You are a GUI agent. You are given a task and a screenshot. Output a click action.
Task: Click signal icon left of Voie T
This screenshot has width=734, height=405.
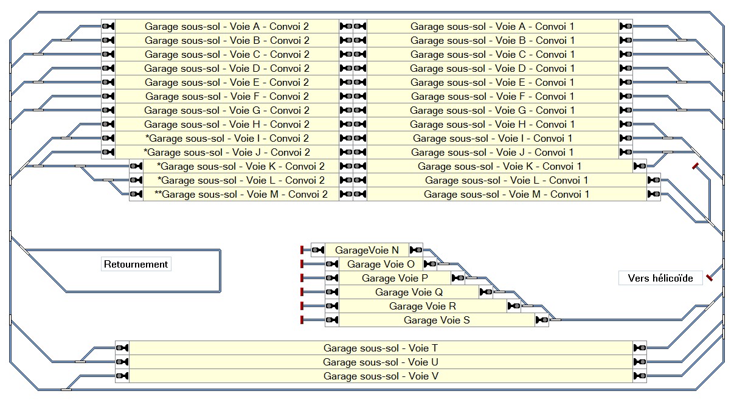point(122,348)
